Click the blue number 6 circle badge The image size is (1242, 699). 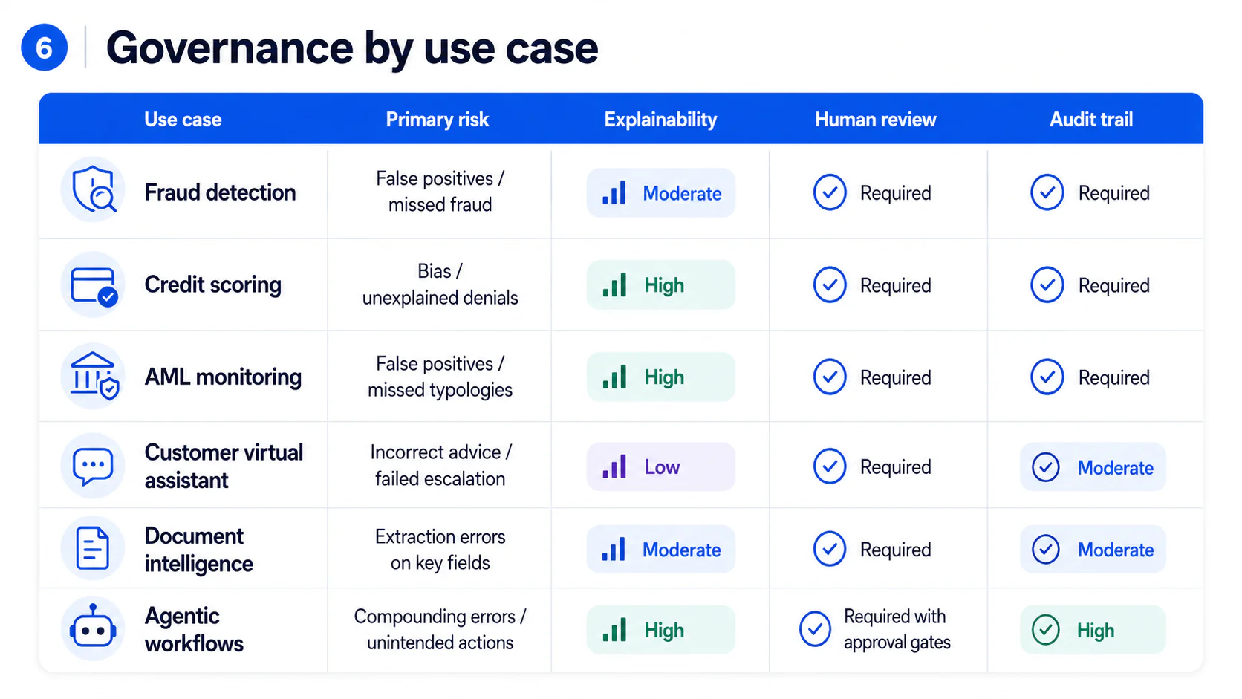coord(45,48)
